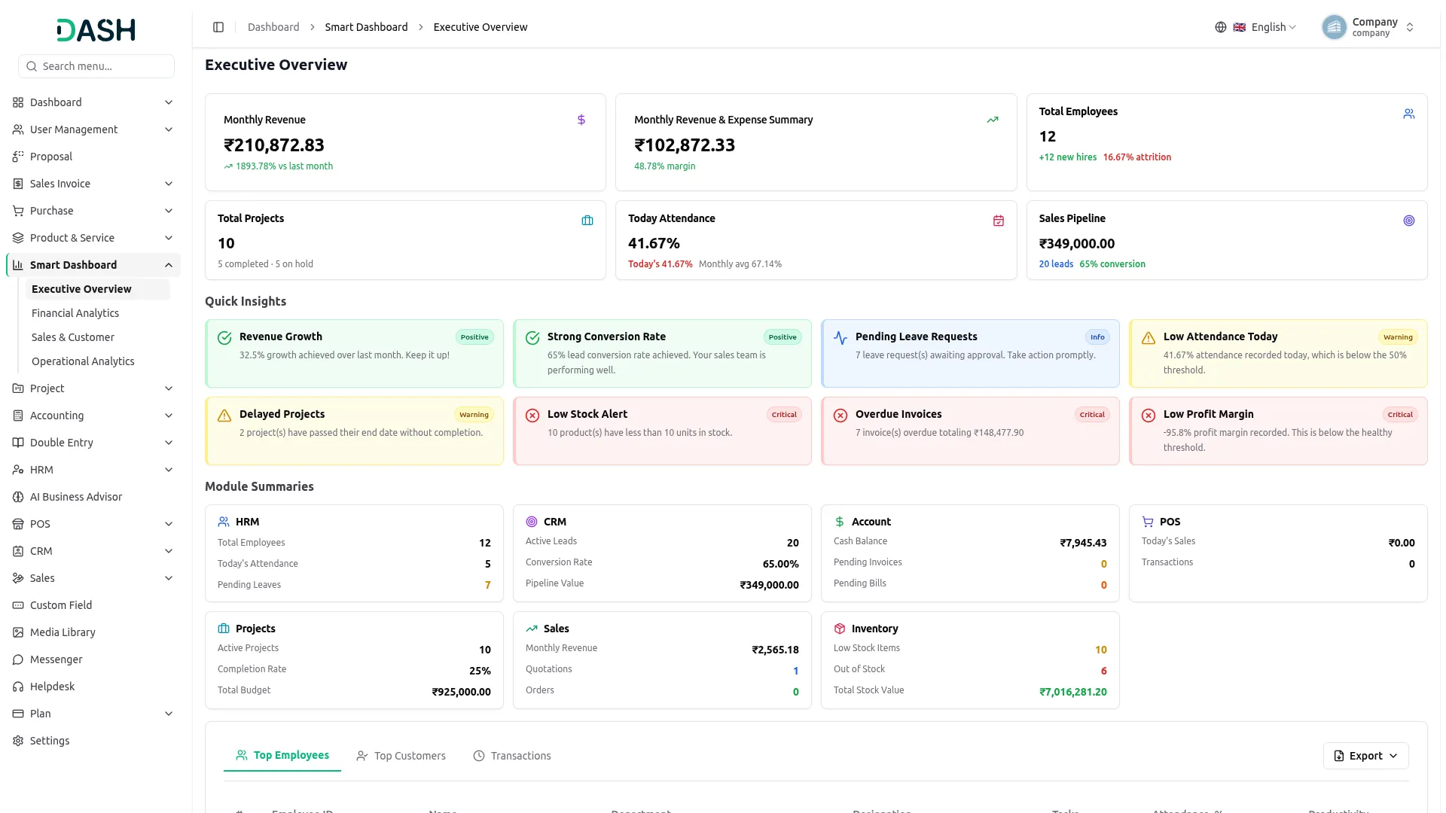This screenshot has width=1446, height=813.
Task: Click the Projects module briefcase icon
Action: click(x=224, y=629)
